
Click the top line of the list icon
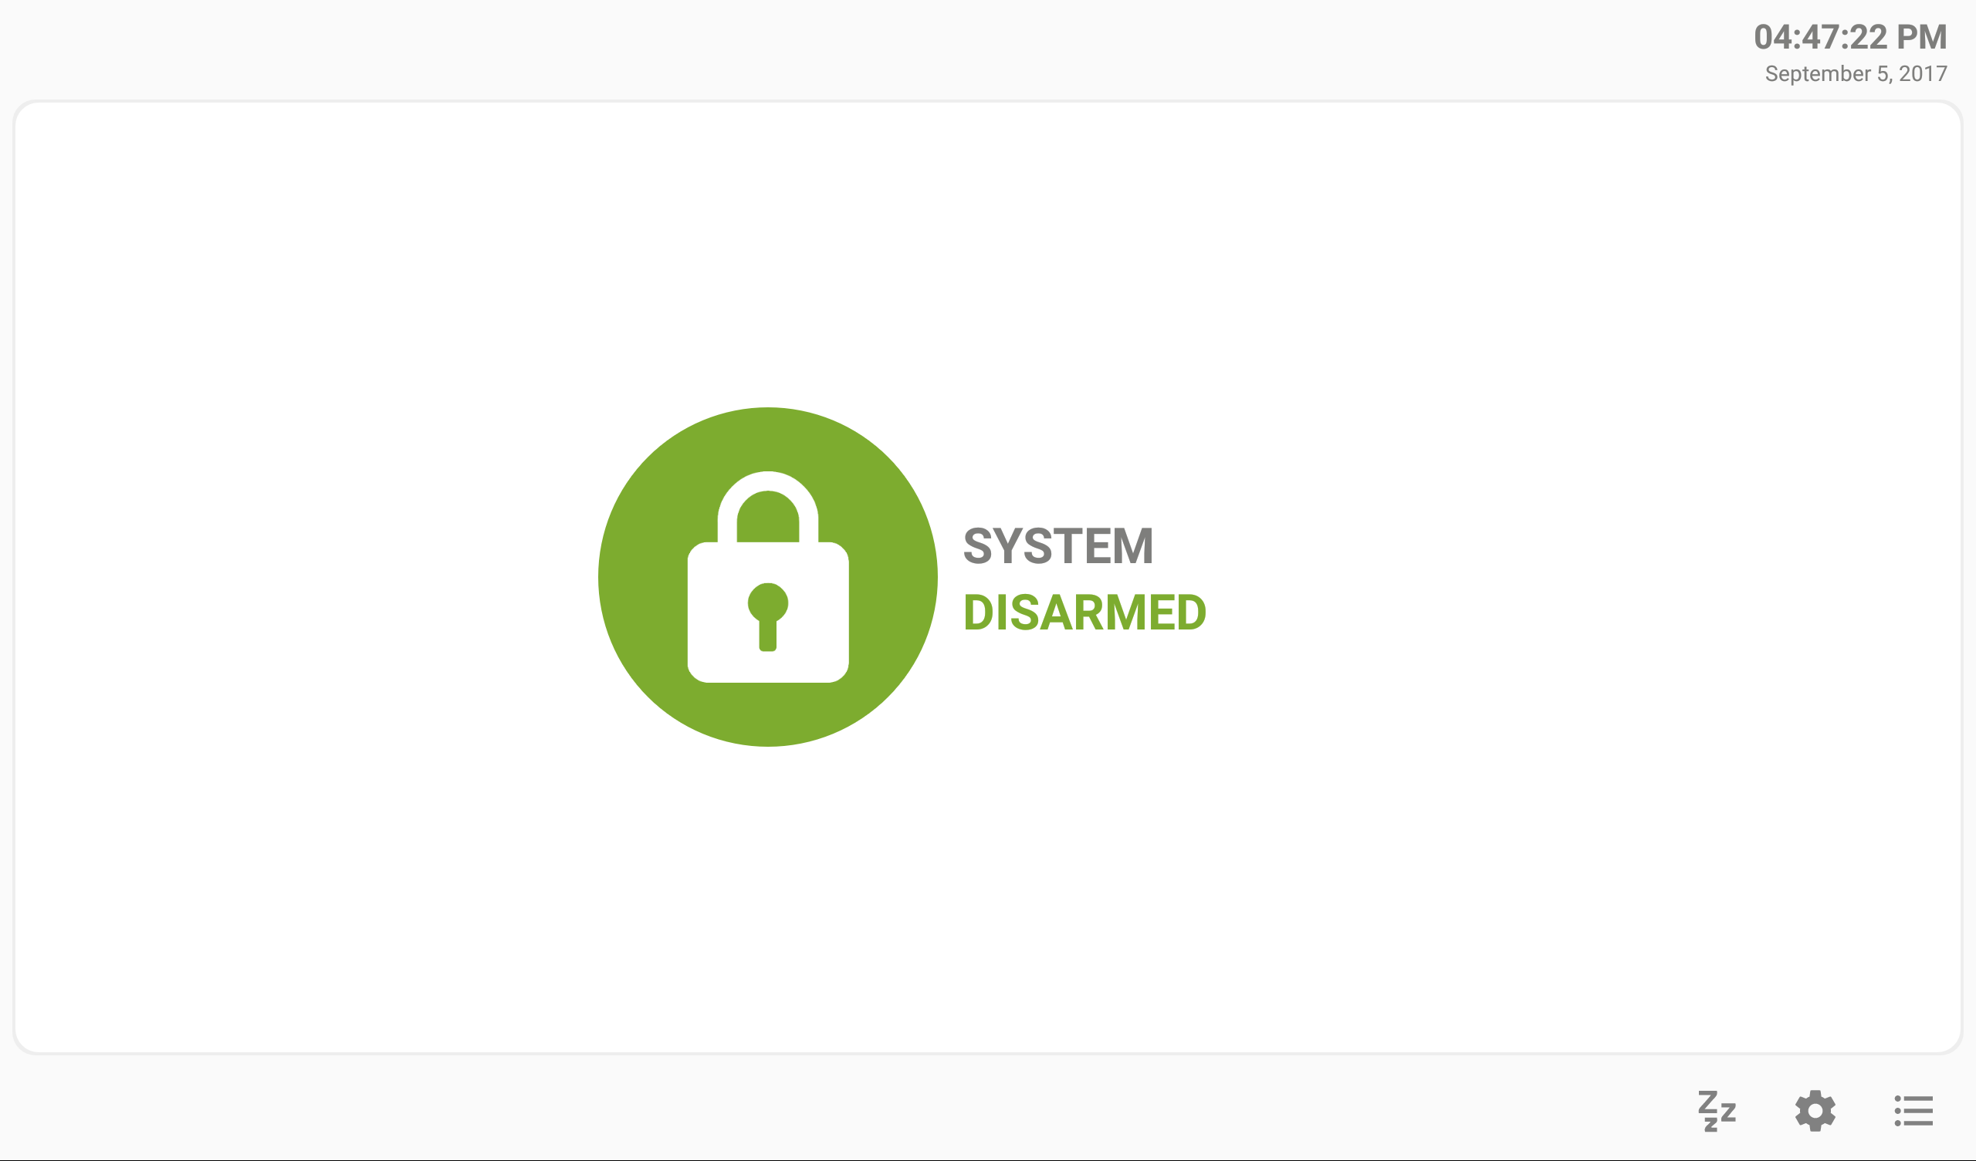pyautogui.click(x=1914, y=1099)
